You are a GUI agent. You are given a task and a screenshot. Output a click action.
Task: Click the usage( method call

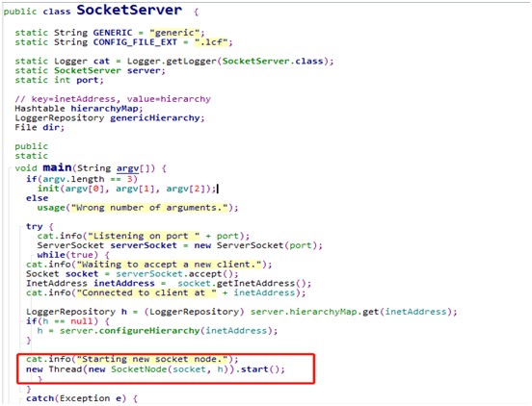(54, 208)
